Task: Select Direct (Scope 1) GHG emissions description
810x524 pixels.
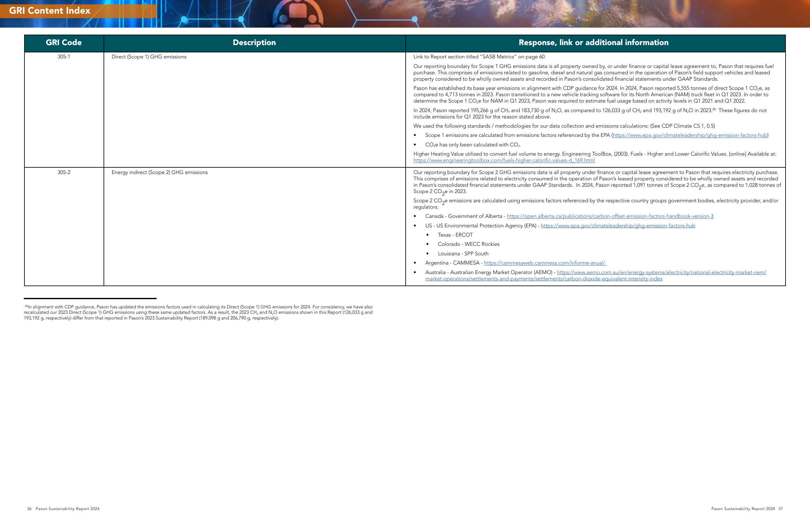Action: tap(149, 57)
